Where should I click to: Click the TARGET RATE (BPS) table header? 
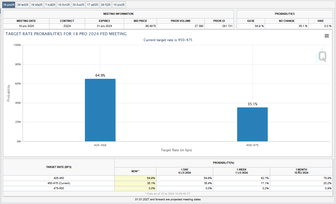pos(59,167)
